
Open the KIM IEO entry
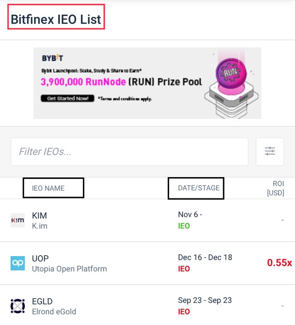pos(40,216)
